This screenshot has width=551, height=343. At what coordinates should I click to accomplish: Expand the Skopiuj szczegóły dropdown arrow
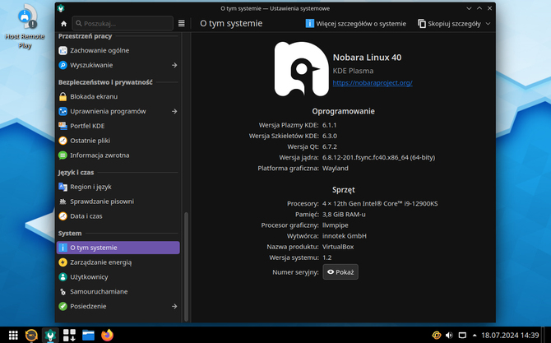488,24
